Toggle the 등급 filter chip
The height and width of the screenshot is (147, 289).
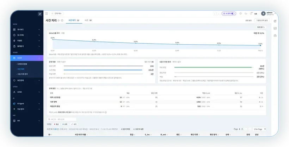[56, 124]
